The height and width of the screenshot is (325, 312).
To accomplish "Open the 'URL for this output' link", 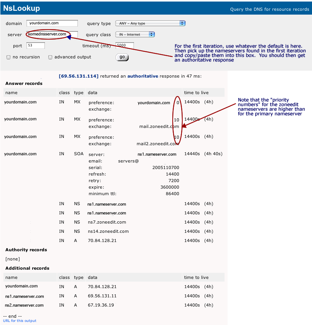I will pos(20,321).
